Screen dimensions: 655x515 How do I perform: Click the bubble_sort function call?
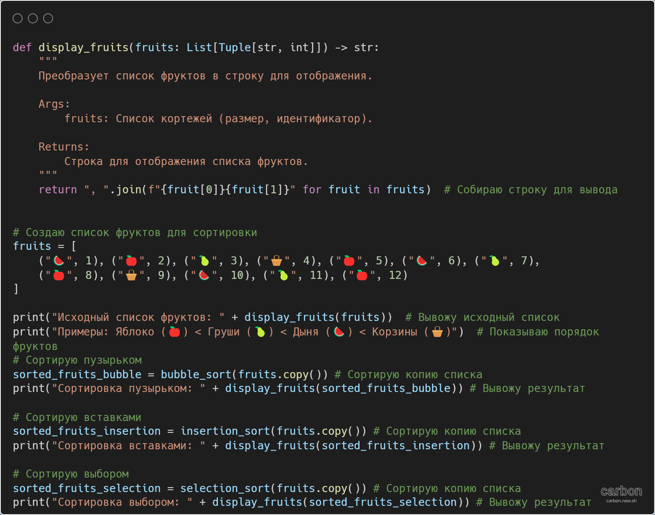coord(196,375)
